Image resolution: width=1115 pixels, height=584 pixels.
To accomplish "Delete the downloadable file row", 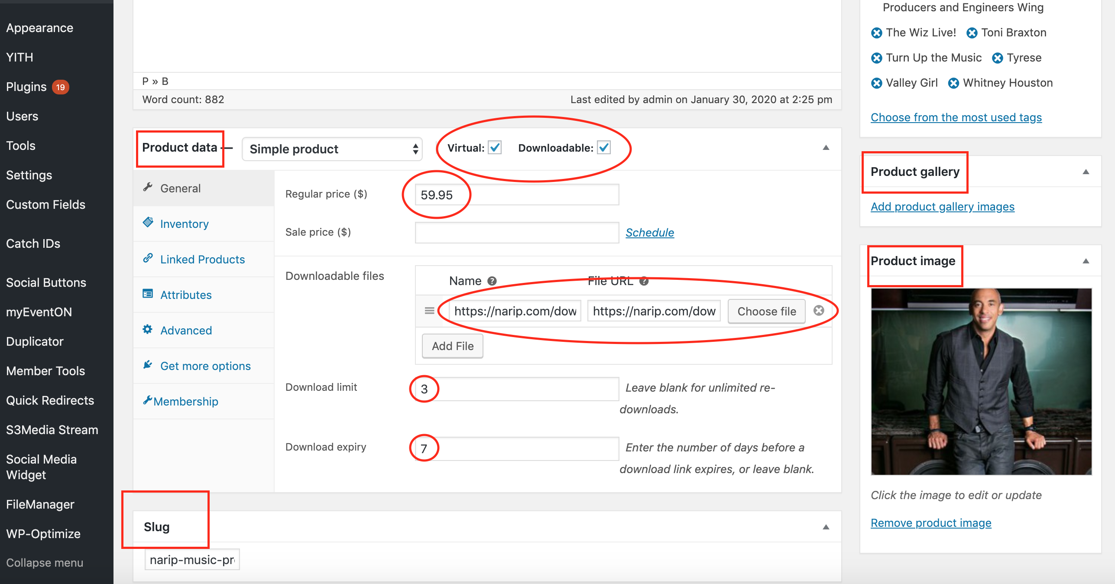I will 818,311.
